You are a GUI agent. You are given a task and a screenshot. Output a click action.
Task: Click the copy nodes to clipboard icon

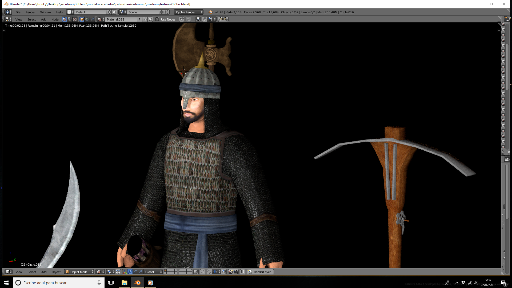coord(221,19)
